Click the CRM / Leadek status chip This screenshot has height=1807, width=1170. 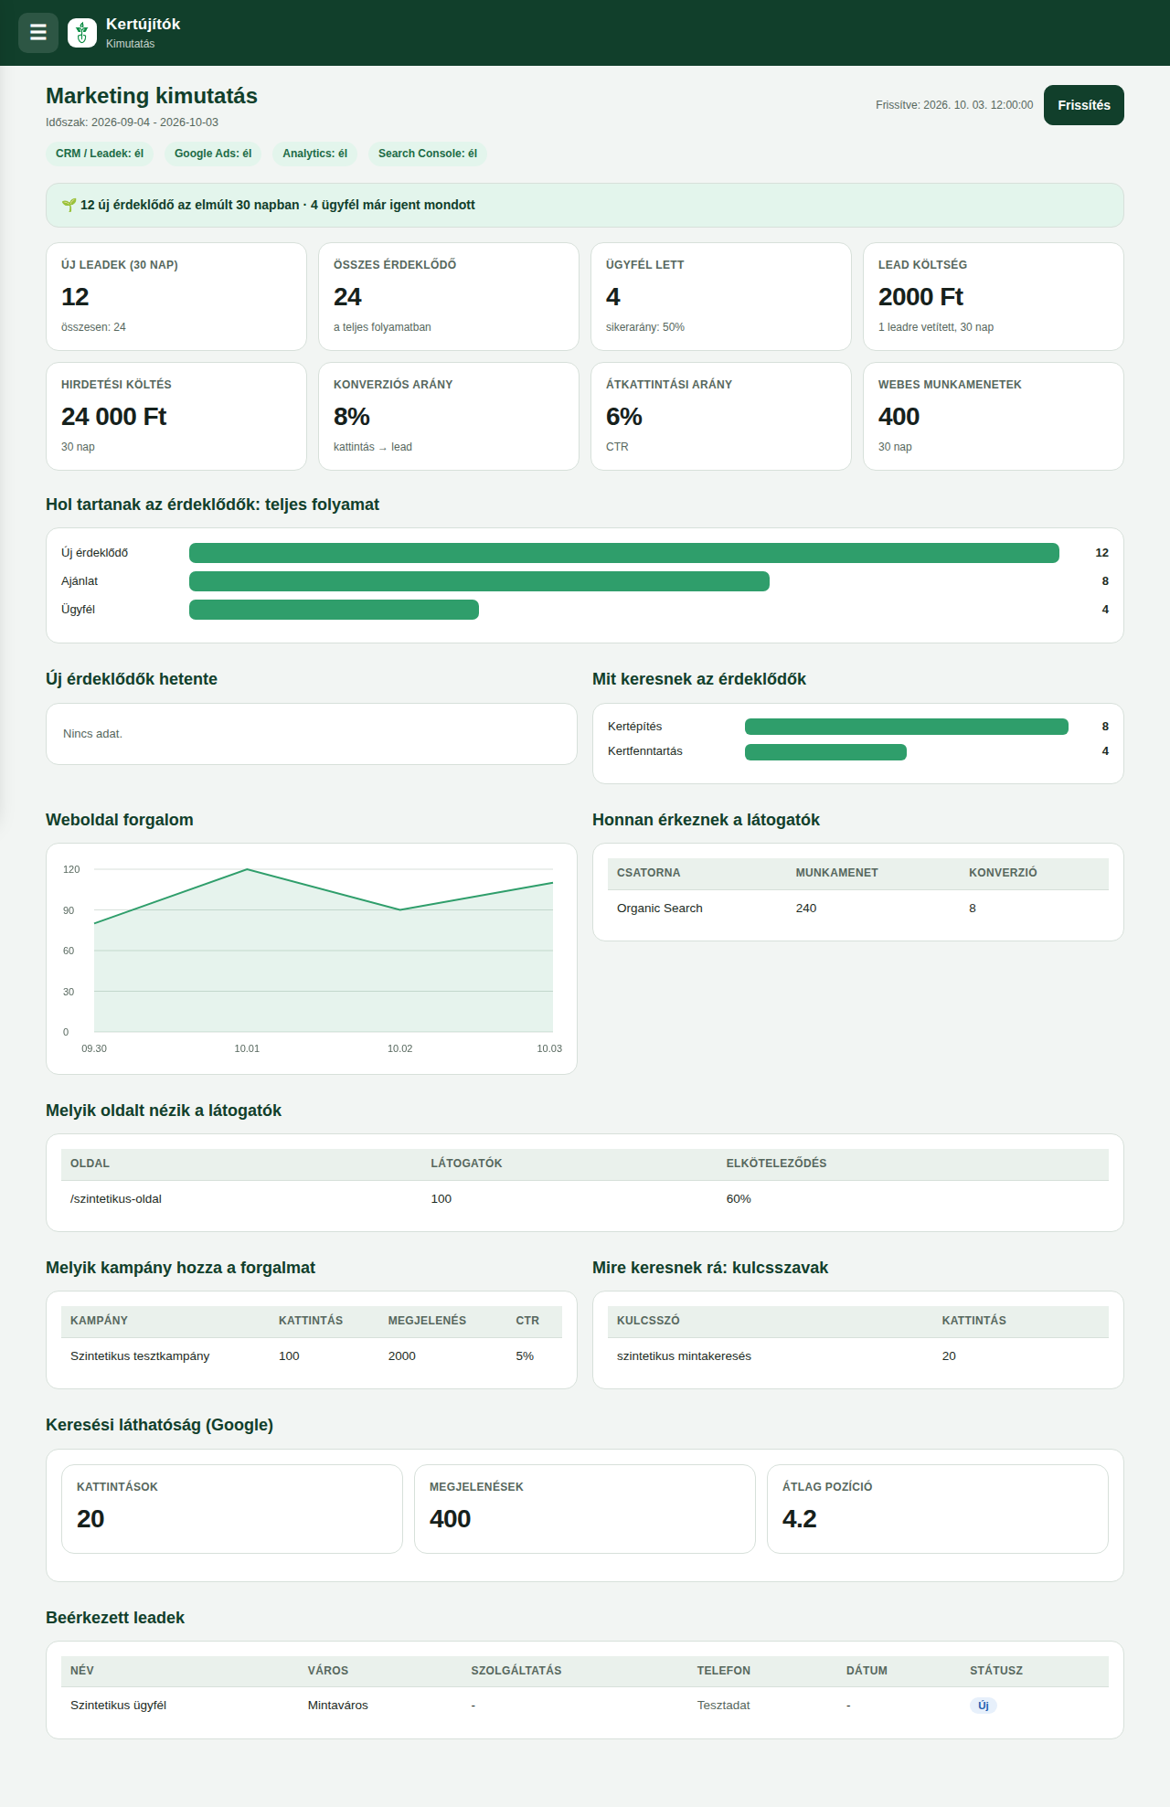click(100, 154)
